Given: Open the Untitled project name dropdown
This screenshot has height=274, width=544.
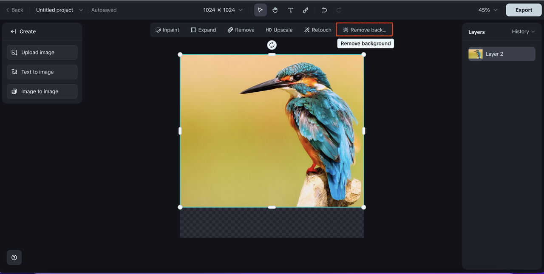Looking at the screenshot, I should click(59, 10).
